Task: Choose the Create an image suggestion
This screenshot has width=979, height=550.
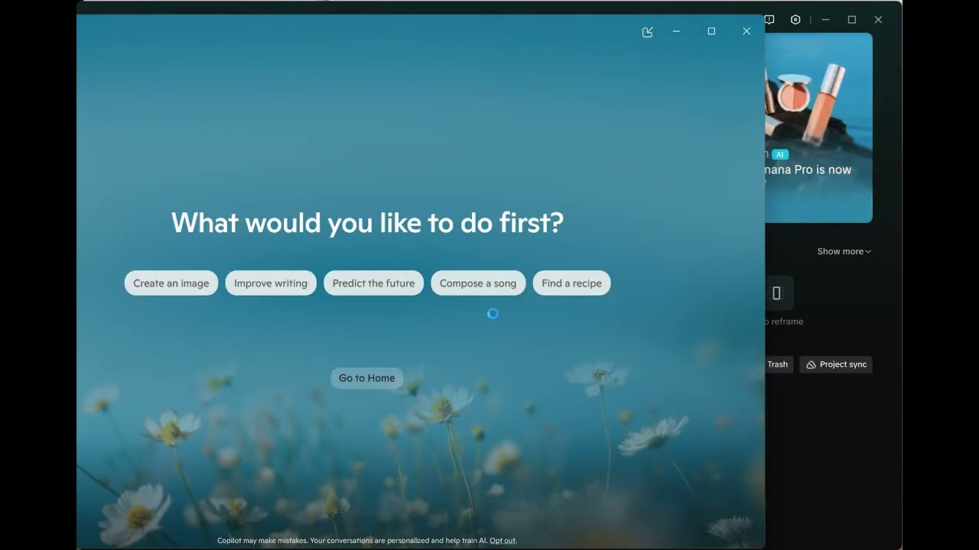Action: (171, 283)
